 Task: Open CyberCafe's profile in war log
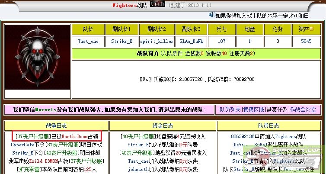click(22, 145)
